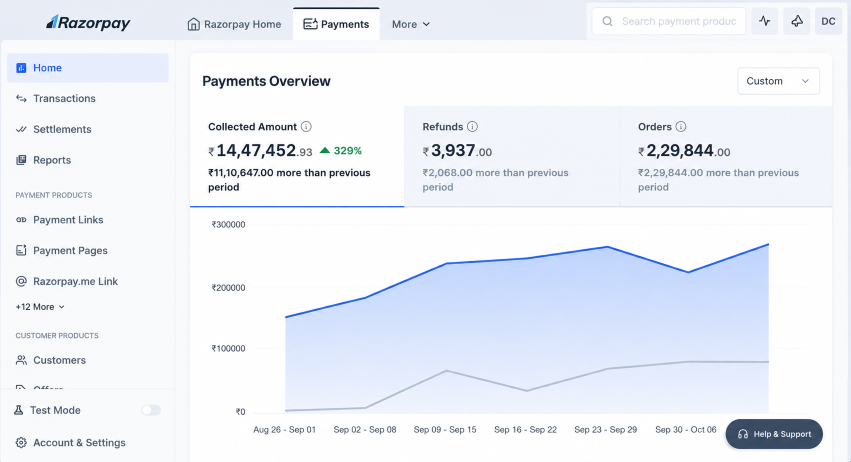Screen dimensions: 851x462
Task: Click the Transactions arrows icon
Action: [21, 98]
